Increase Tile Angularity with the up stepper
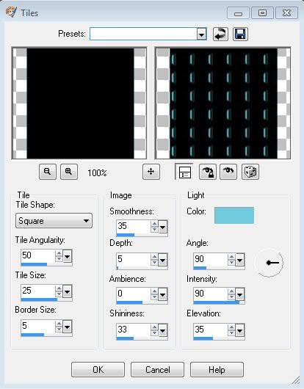 [59, 253]
